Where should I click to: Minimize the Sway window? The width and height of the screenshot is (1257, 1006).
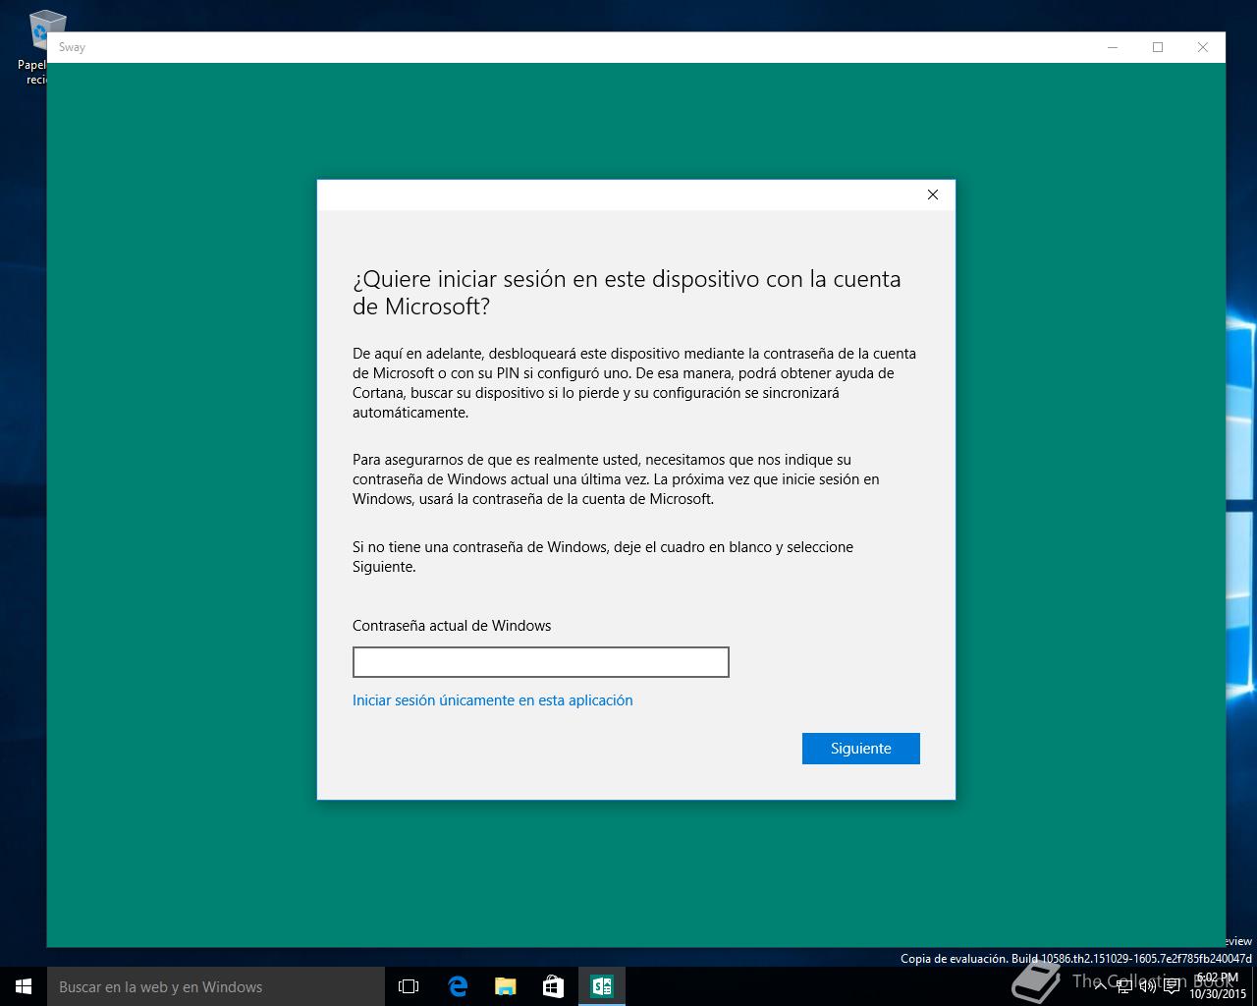coord(1113,47)
